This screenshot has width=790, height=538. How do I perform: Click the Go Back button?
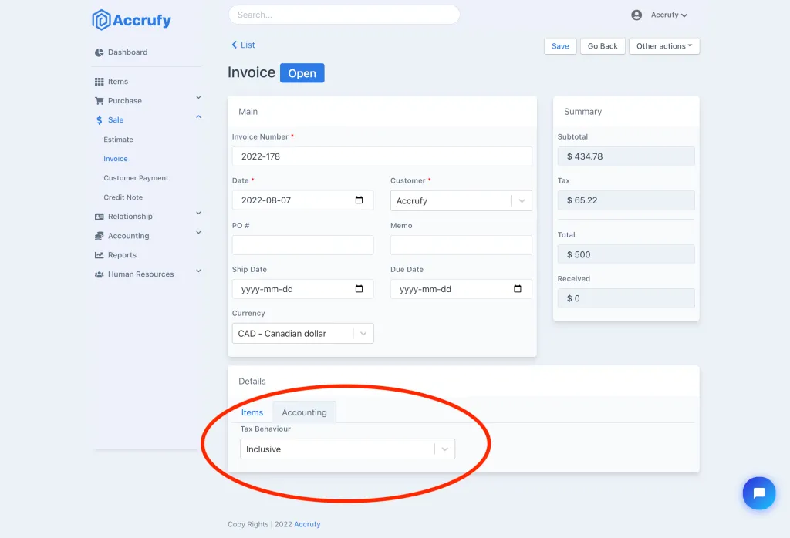[x=603, y=46]
